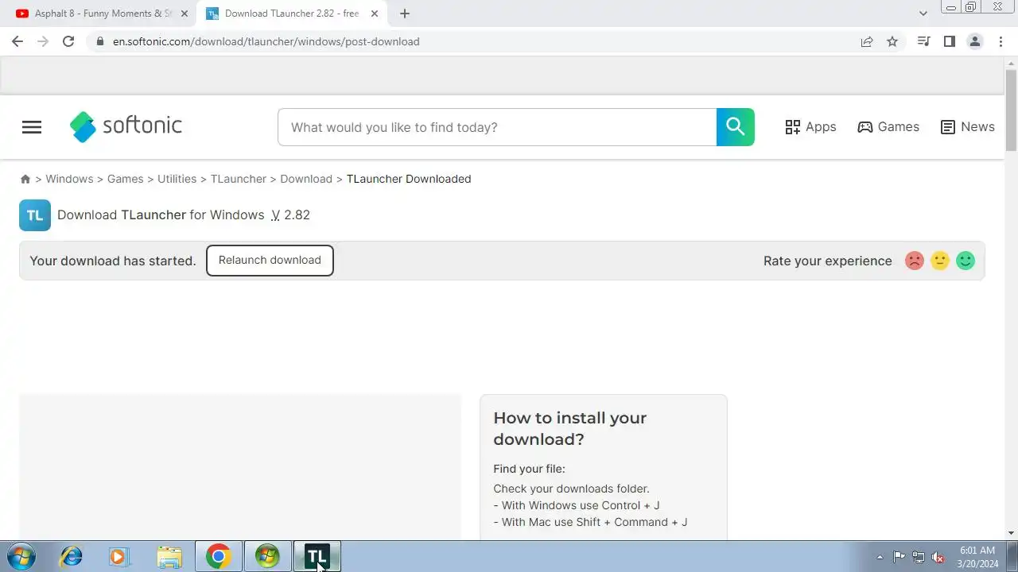
Task: Share this page icon
Action: pos(867,41)
